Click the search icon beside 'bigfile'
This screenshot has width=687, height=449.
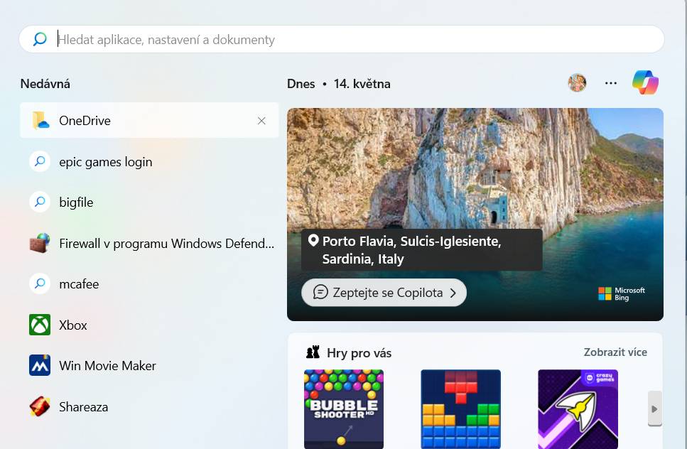[40, 202]
